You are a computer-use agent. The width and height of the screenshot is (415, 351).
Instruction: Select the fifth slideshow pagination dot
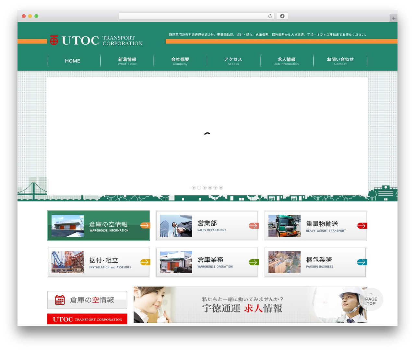215,188
